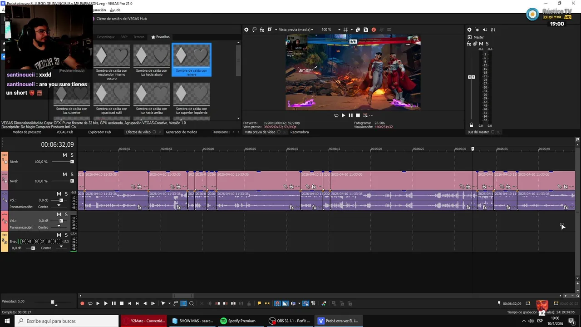
Task: Mute the Master bus
Action: (481, 44)
